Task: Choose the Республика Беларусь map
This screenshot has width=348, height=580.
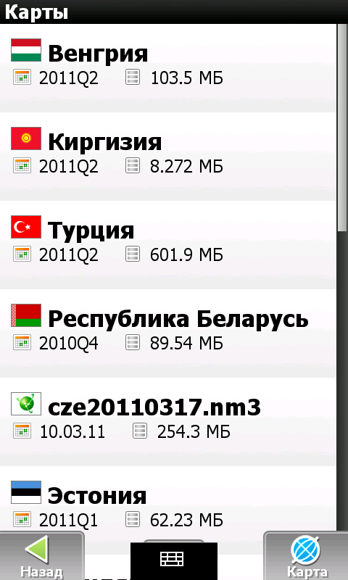Action: tap(168, 333)
